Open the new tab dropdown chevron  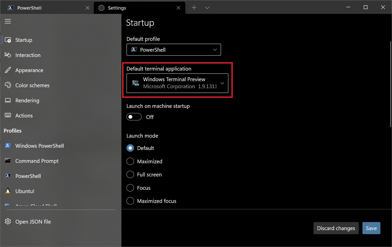[207, 8]
